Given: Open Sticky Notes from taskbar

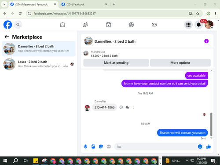Looking at the screenshot, I should coord(36,161).
